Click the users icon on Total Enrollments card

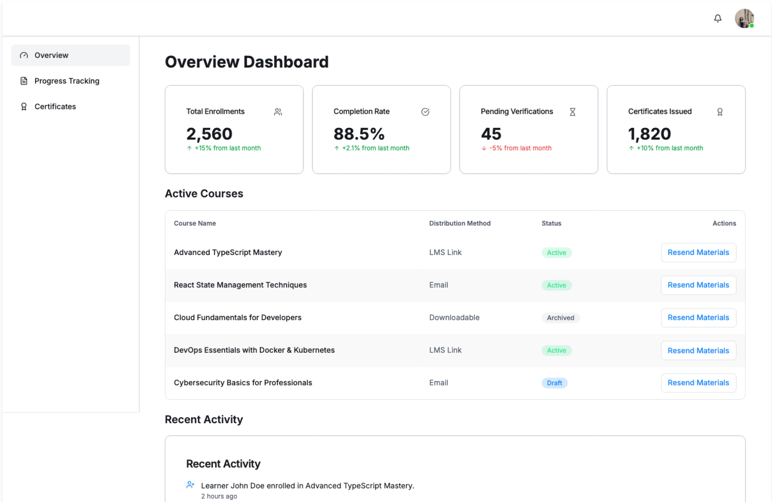pos(278,112)
